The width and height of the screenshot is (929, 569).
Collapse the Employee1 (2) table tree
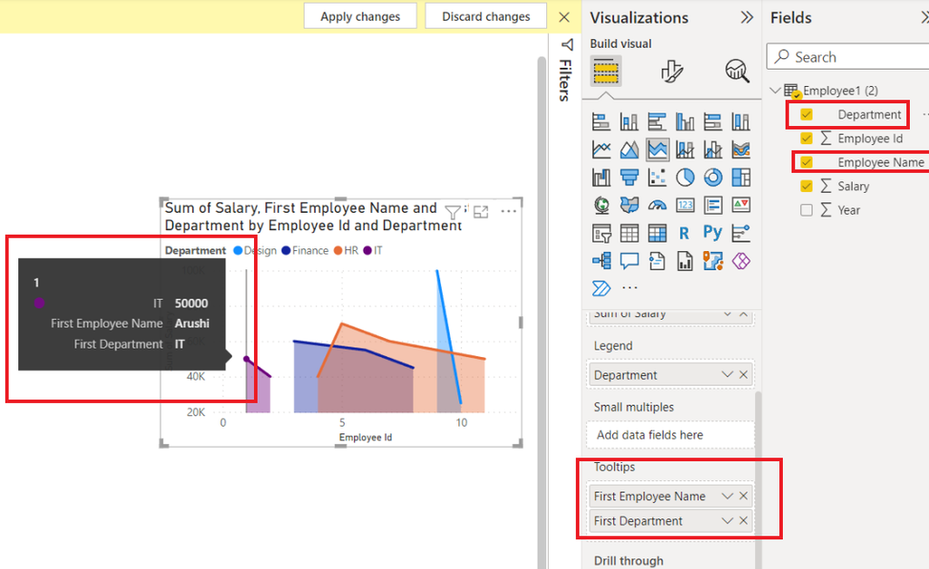(x=775, y=91)
